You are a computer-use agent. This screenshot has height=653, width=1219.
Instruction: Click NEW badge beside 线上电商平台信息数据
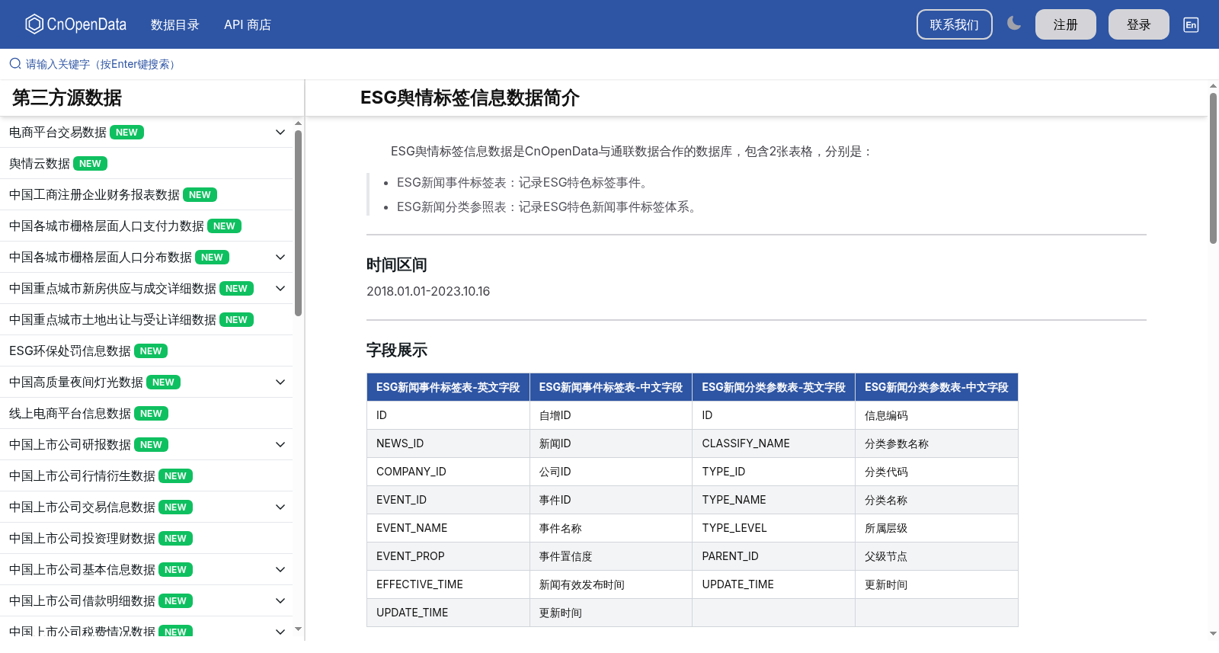click(151, 414)
